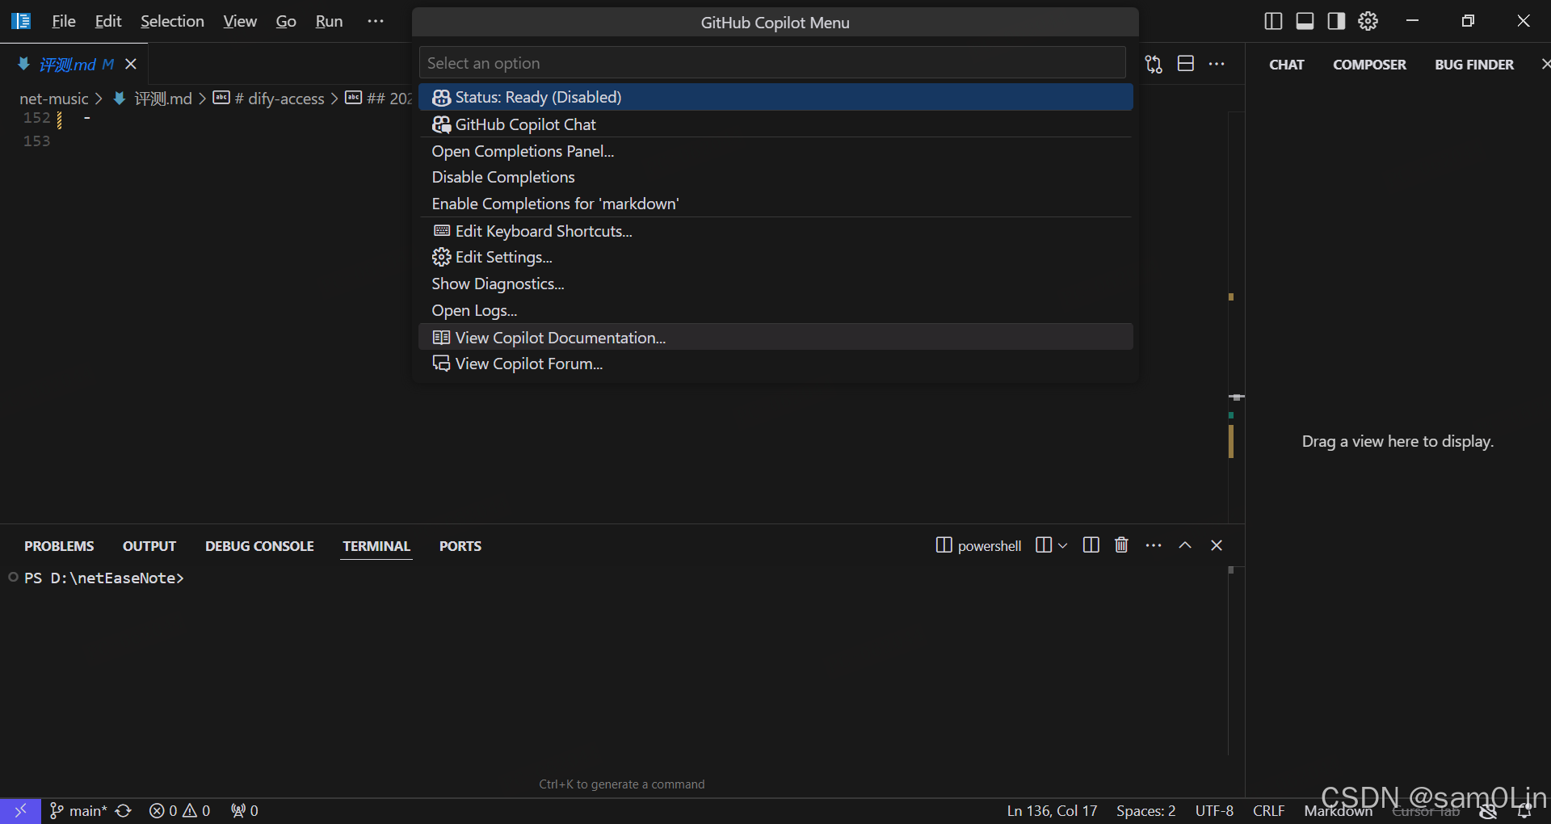Click the Cursor app logo icon
This screenshot has width=1551, height=824.
coord(21,21)
